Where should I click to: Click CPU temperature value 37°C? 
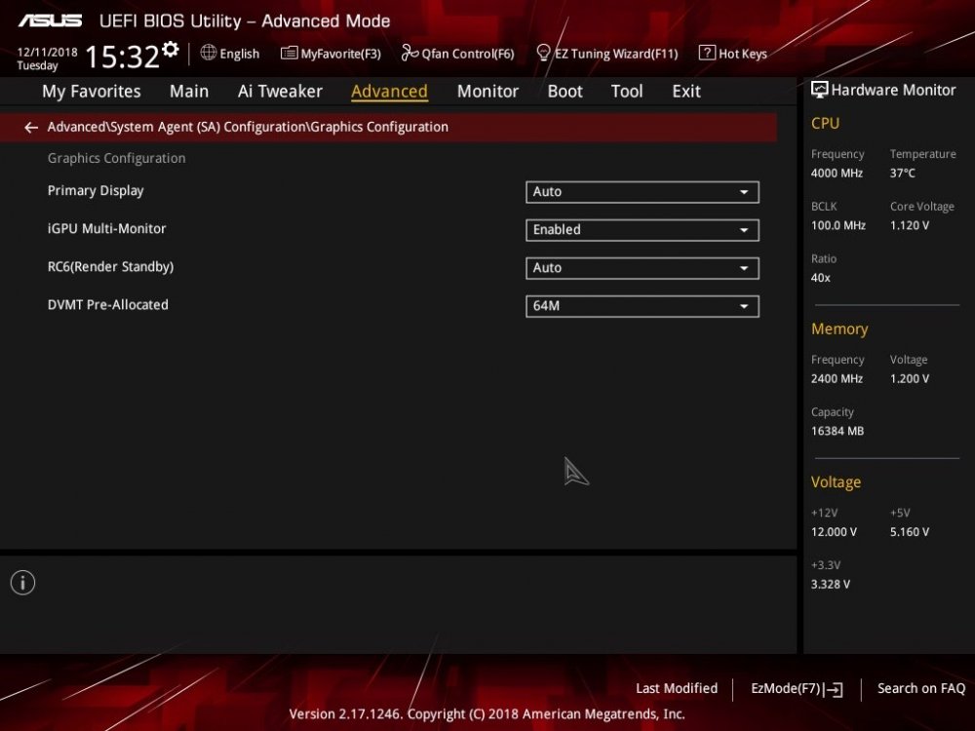pyautogui.click(x=902, y=173)
